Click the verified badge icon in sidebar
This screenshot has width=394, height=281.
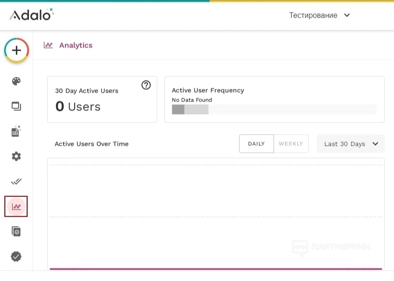point(16,256)
